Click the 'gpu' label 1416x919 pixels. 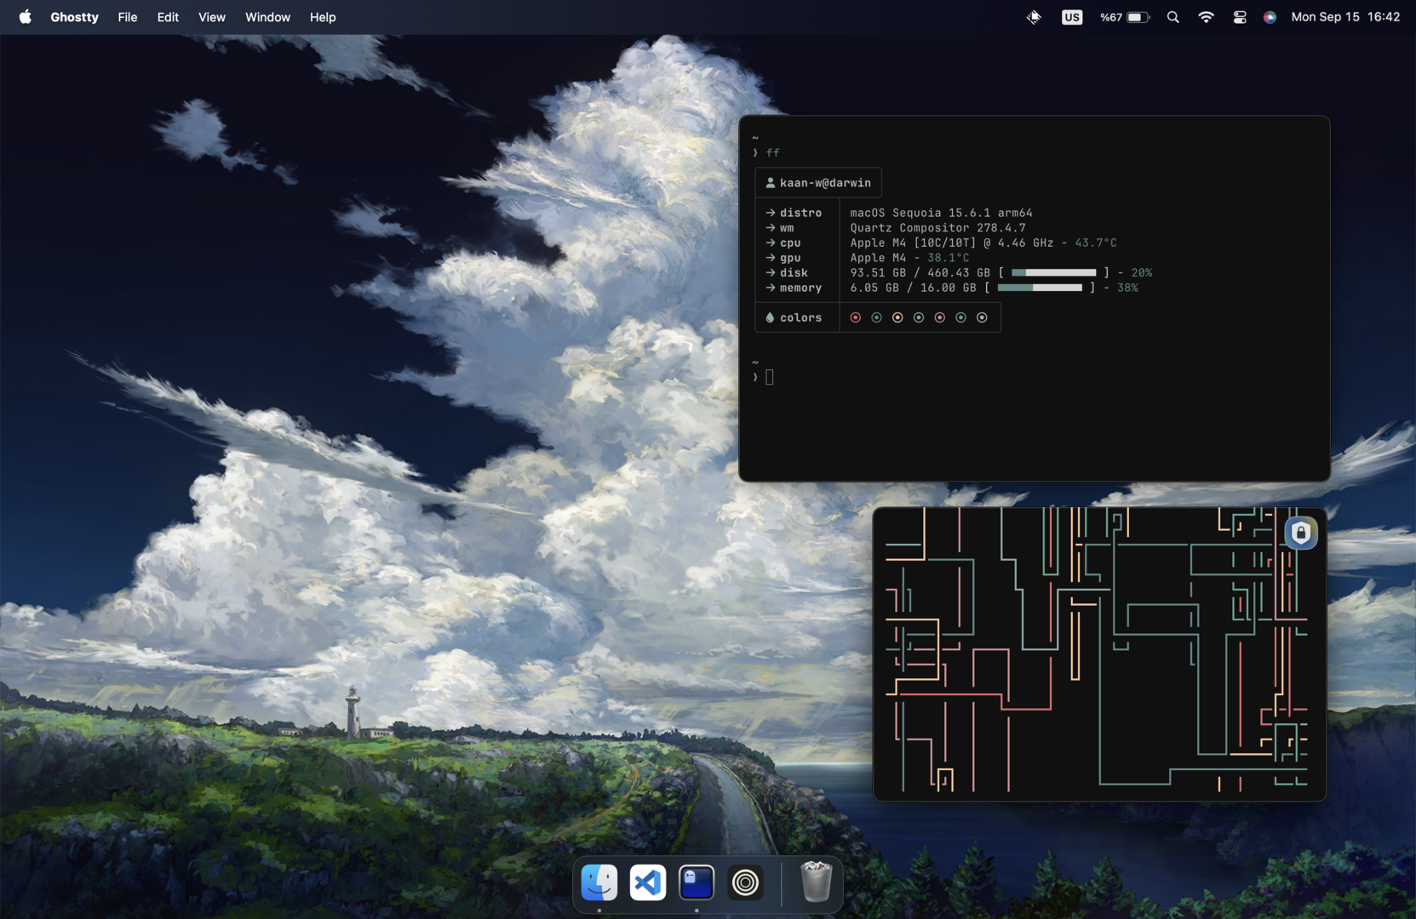(790, 258)
